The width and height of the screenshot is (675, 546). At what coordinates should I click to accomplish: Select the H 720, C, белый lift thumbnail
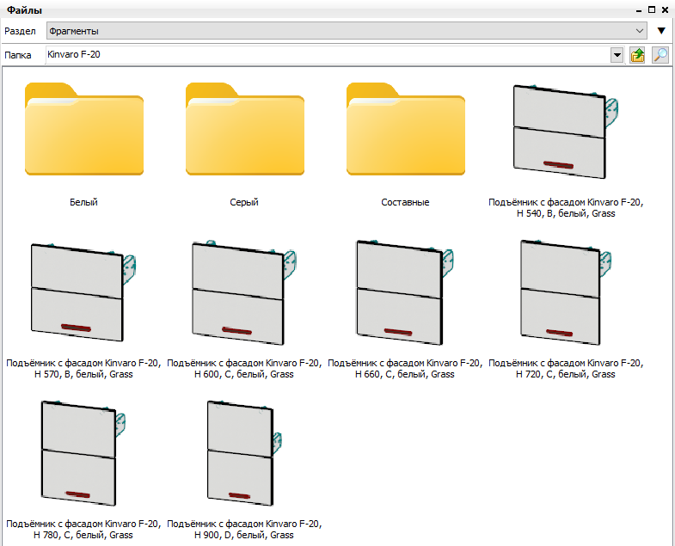[x=566, y=292]
